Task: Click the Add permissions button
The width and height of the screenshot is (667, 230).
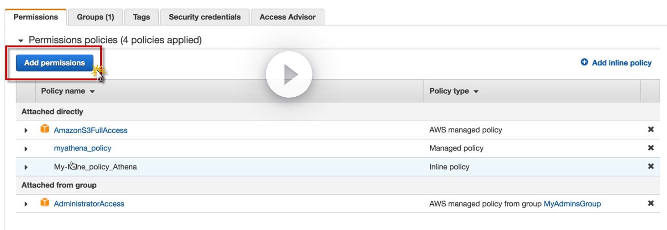Action: tap(54, 63)
